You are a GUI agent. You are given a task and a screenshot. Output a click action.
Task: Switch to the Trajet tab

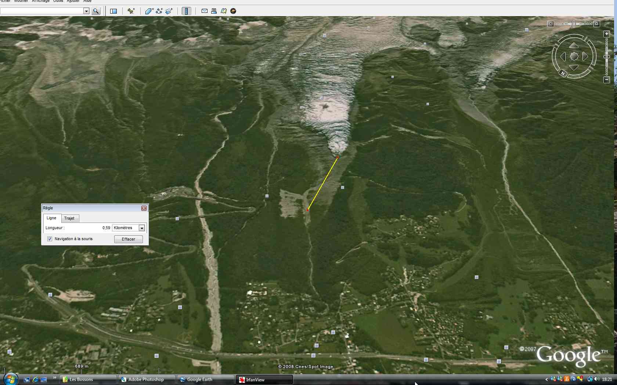point(69,218)
